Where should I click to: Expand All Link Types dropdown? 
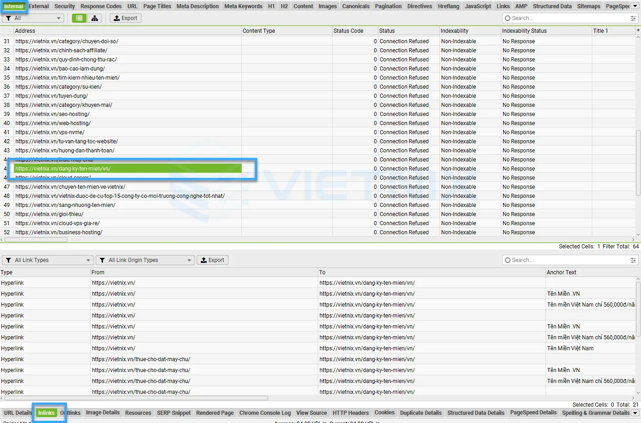pos(48,260)
